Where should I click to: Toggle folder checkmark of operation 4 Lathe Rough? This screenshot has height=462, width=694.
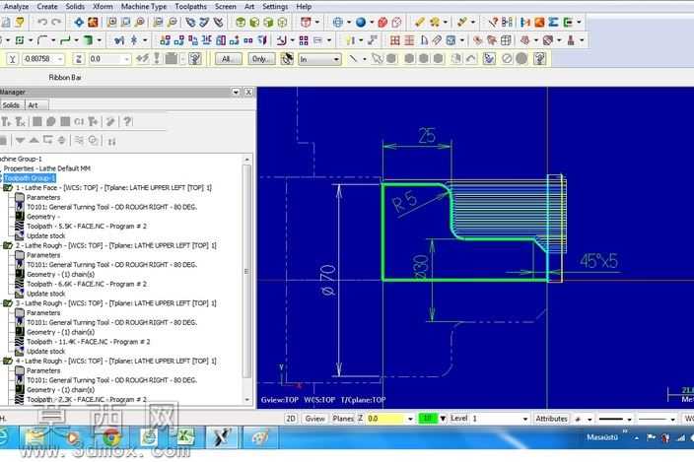pyautogui.click(x=8, y=362)
